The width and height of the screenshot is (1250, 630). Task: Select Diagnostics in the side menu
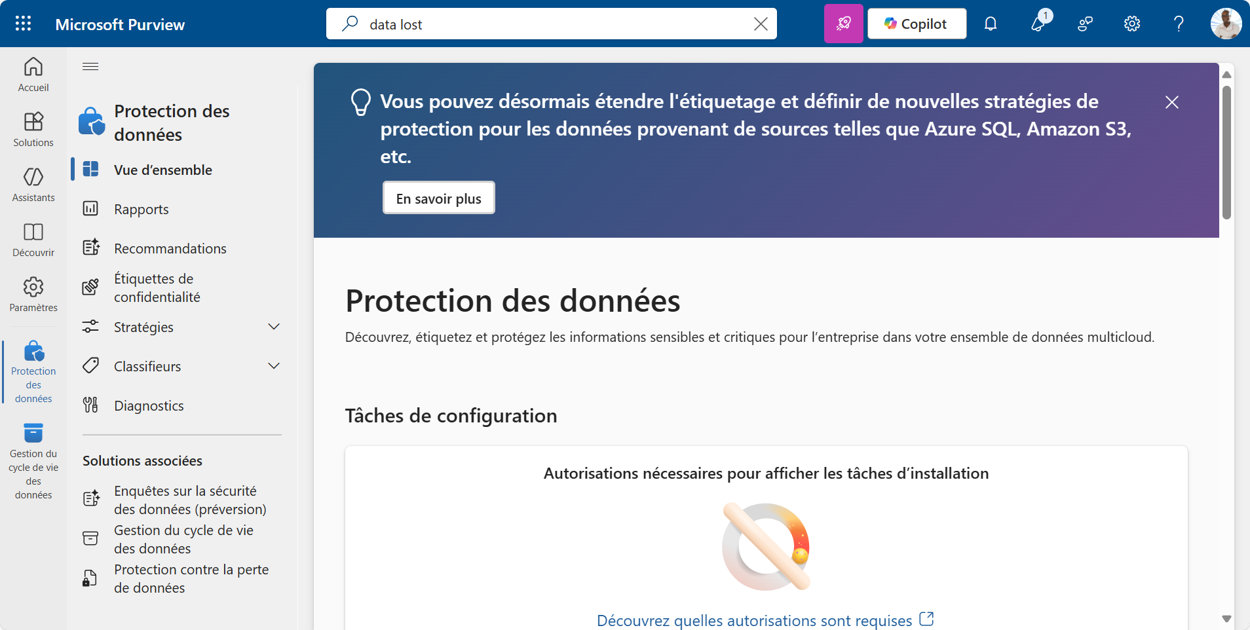point(149,405)
